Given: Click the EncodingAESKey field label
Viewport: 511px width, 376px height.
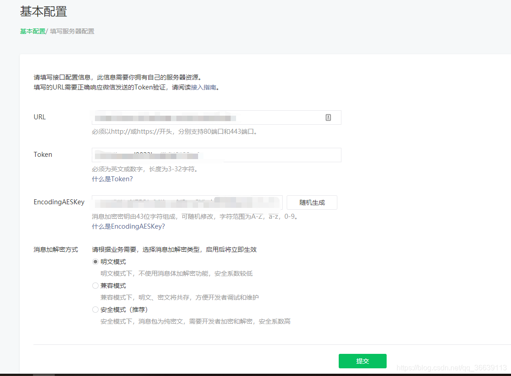Looking at the screenshot, I should [x=59, y=202].
